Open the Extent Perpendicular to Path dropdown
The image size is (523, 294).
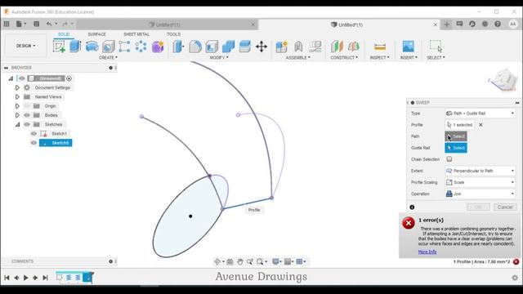481,171
